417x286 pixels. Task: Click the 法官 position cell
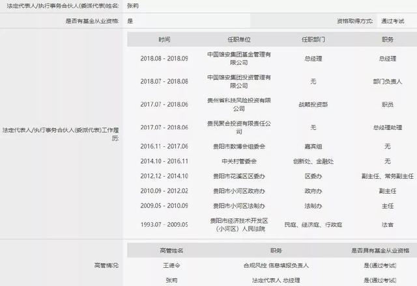pyautogui.click(x=388, y=225)
